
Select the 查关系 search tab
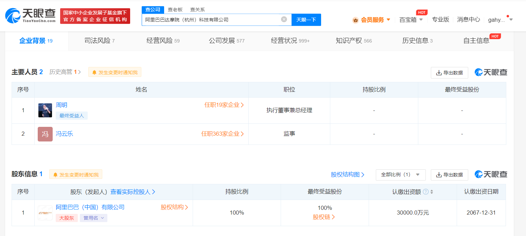197,10
